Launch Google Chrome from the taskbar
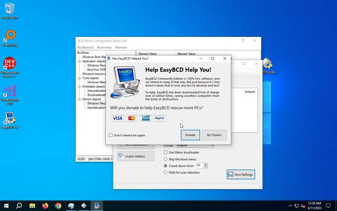Viewport: 337px width, 211px height. pos(58,206)
